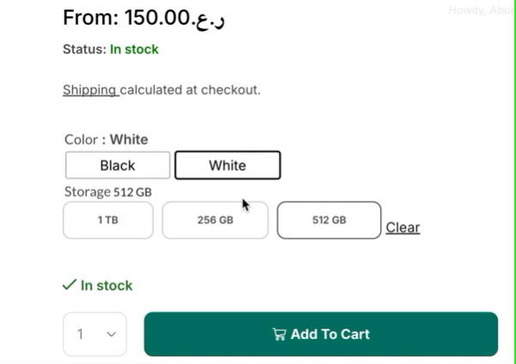Select the Black color option
The width and height of the screenshot is (516, 364).
(118, 166)
